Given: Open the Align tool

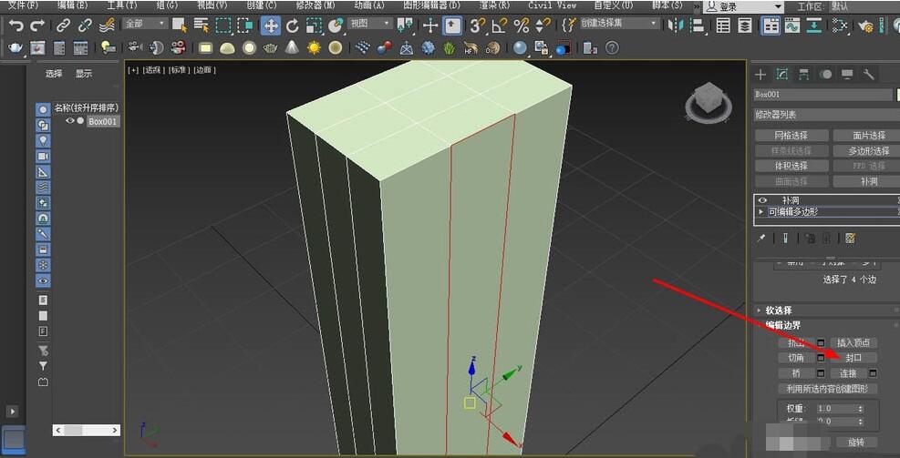Looking at the screenshot, I should click(697, 25).
